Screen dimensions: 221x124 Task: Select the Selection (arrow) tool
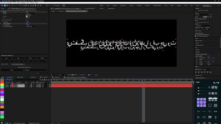click(x=4, y=6)
